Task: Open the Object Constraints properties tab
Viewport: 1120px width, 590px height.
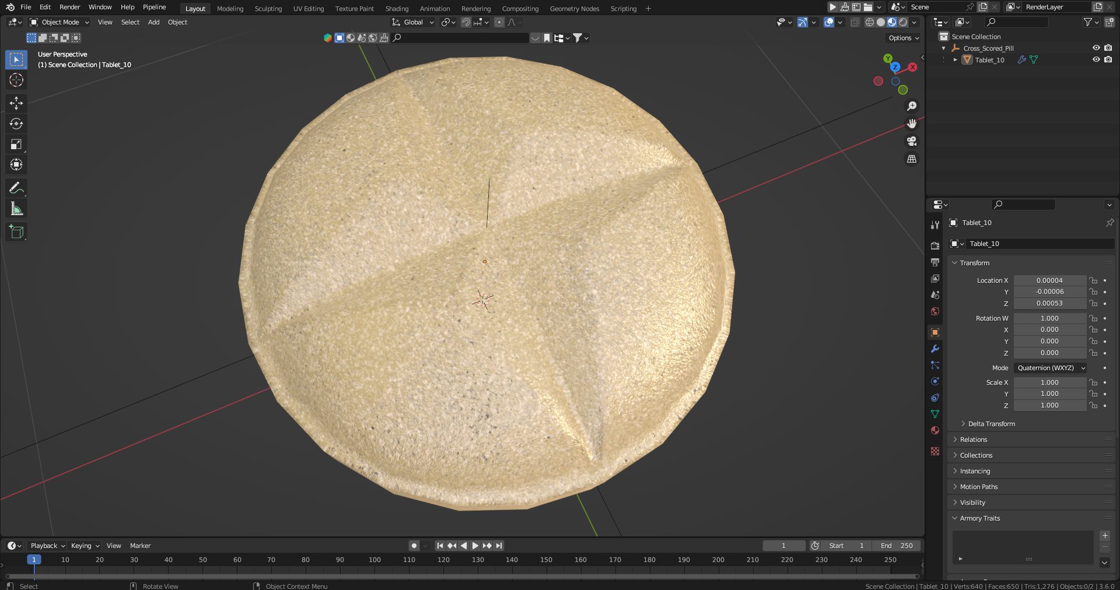Action: (935, 398)
